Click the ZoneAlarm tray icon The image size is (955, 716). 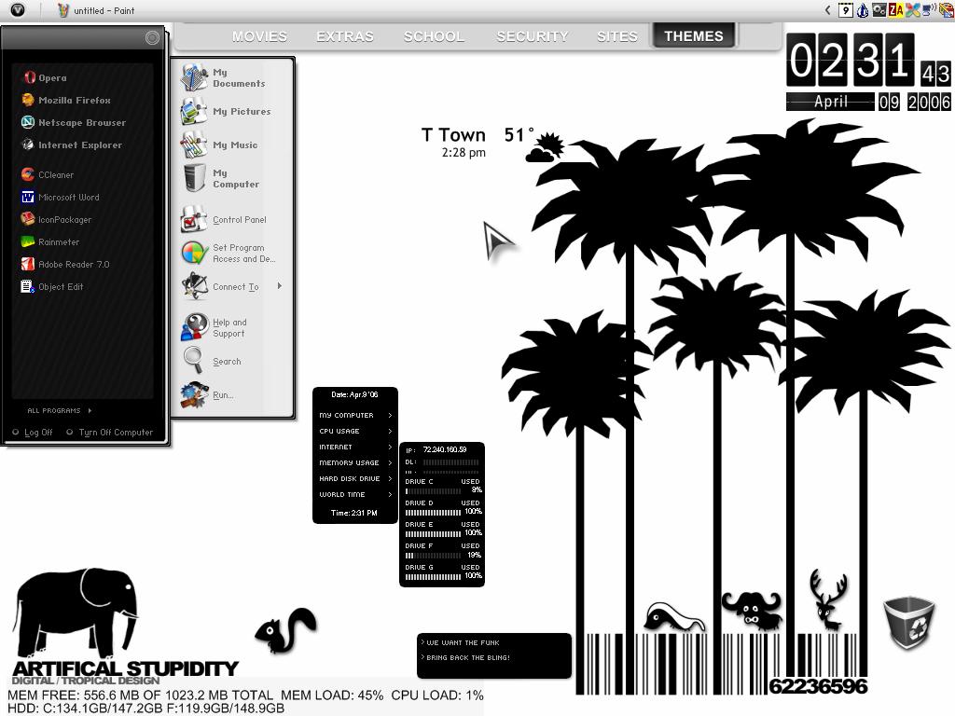tap(895, 9)
